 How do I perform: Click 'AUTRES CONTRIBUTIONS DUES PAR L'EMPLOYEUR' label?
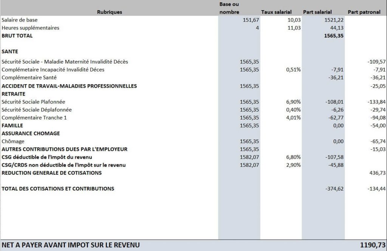[x=64, y=149]
